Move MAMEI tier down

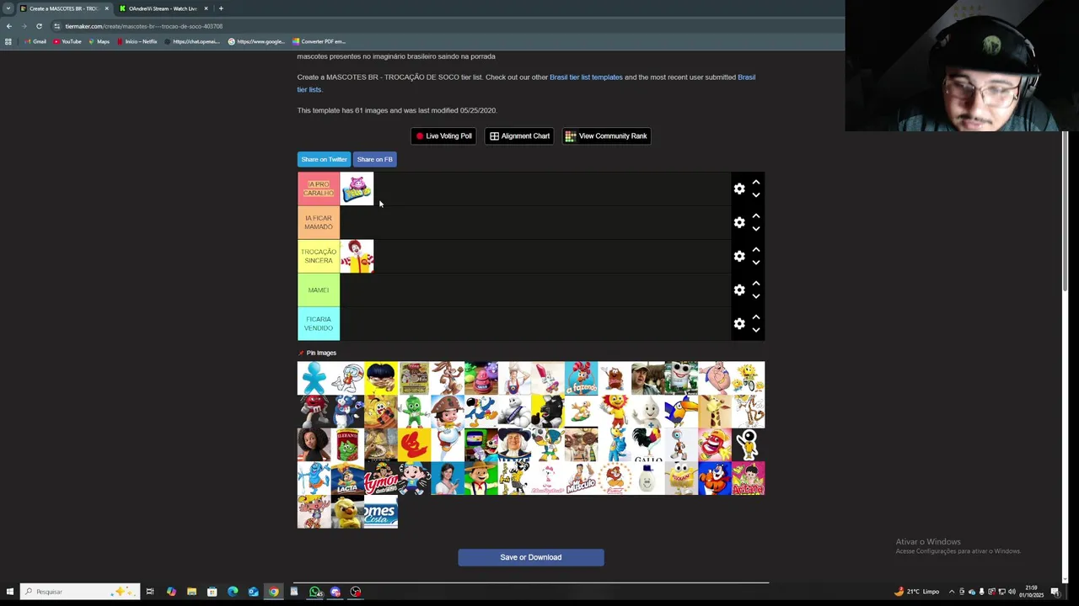756,296
